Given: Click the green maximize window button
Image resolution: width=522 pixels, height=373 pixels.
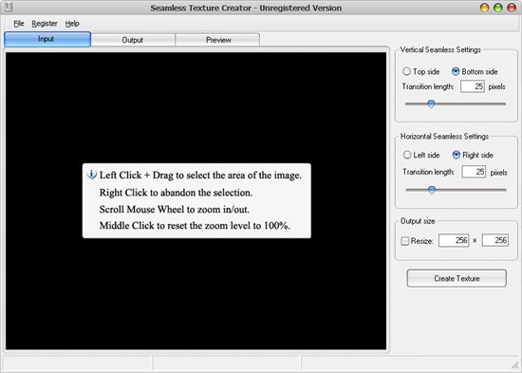Looking at the screenshot, I should (x=498, y=8).
